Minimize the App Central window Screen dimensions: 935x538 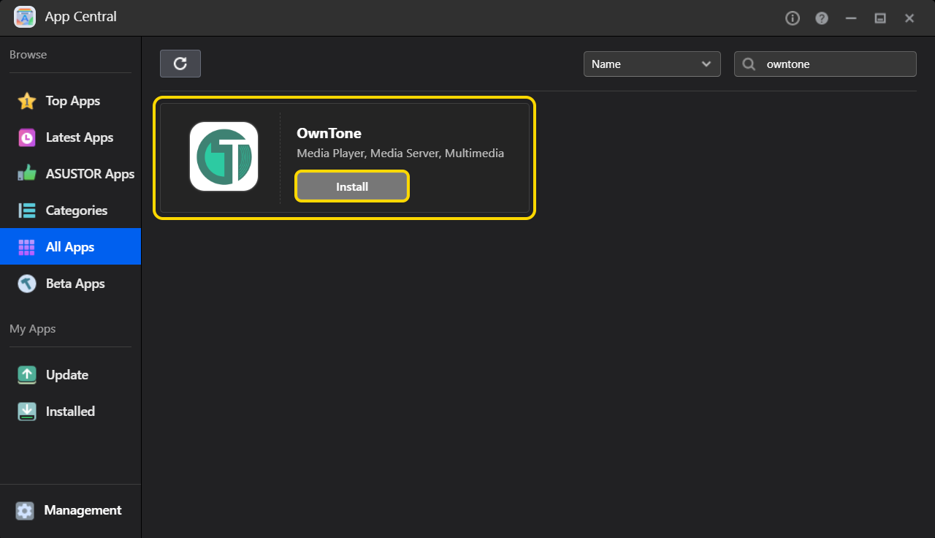[851, 18]
